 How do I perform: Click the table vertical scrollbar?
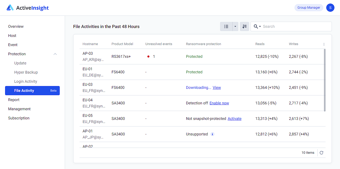click(x=324, y=80)
